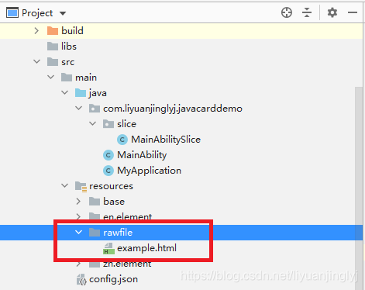Click the MainAbilitySlice class icon

point(122,140)
